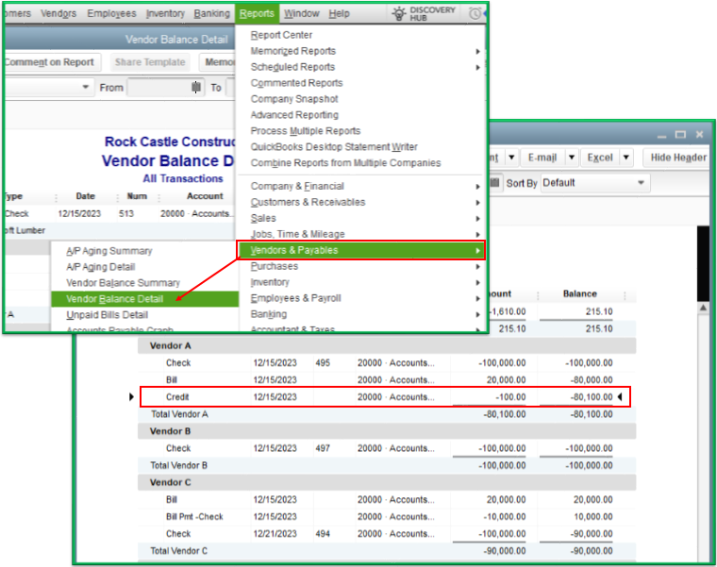
Task: Select the Vendor A Credit row
Action: point(385,397)
